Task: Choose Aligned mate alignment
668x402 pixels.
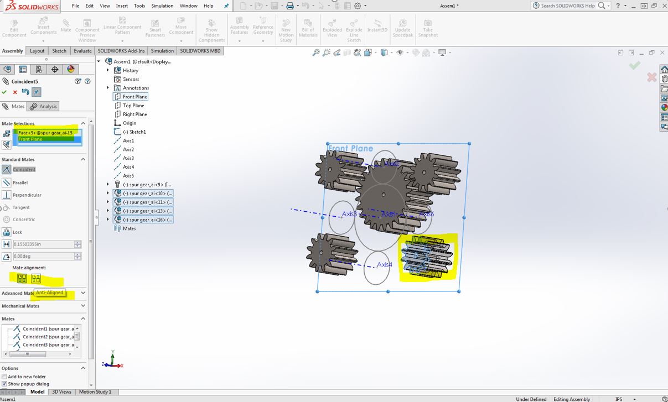Action: [x=22, y=279]
